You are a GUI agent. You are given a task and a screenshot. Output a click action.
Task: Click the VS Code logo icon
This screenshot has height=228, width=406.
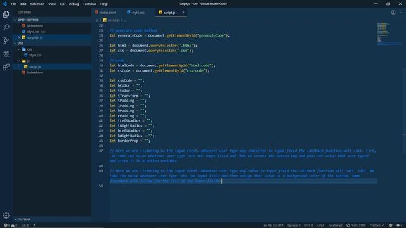4,4
